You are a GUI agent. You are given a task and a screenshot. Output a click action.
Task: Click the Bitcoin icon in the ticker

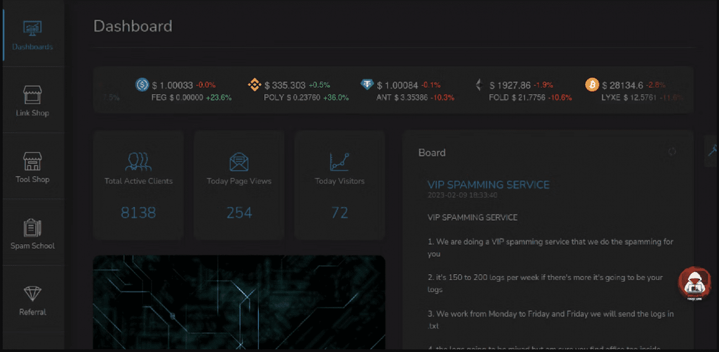tap(592, 85)
